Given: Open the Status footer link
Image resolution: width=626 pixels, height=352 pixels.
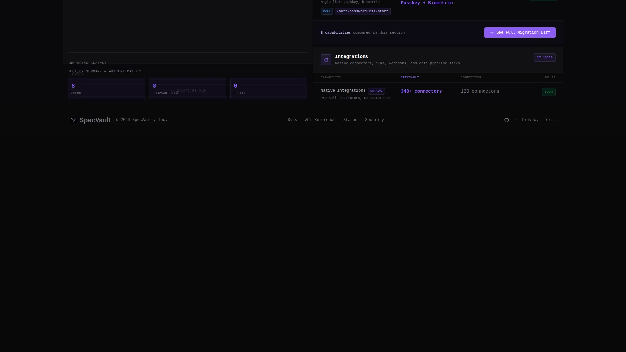Looking at the screenshot, I should (x=350, y=120).
